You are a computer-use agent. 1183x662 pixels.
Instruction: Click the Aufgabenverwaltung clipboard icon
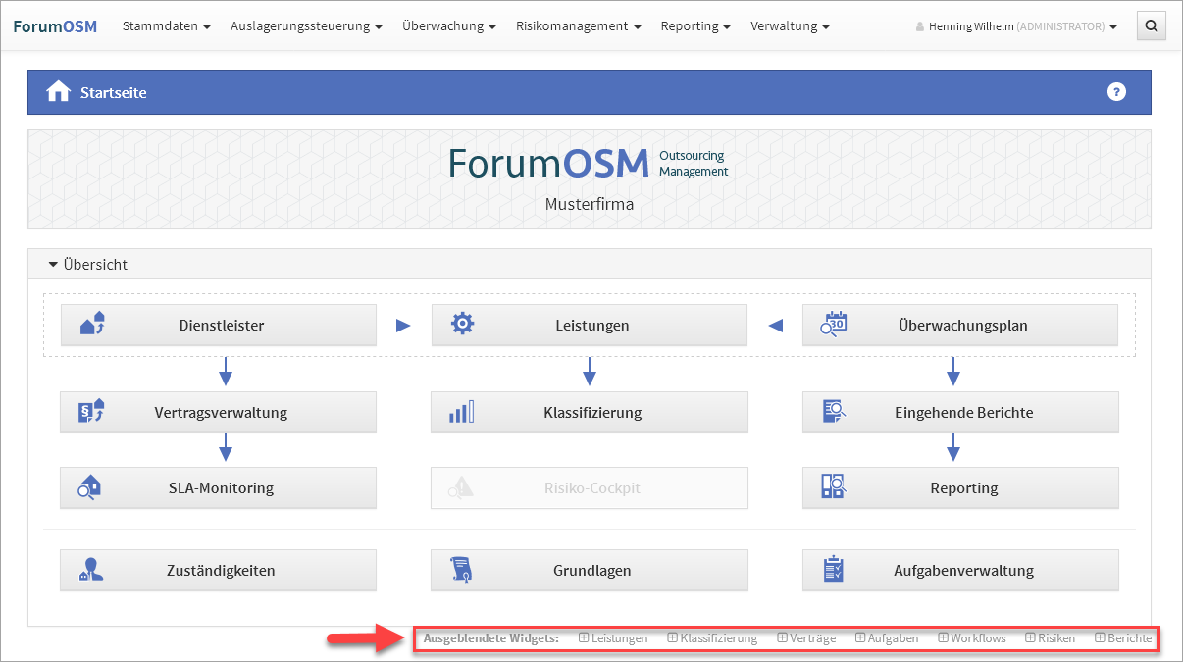833,569
